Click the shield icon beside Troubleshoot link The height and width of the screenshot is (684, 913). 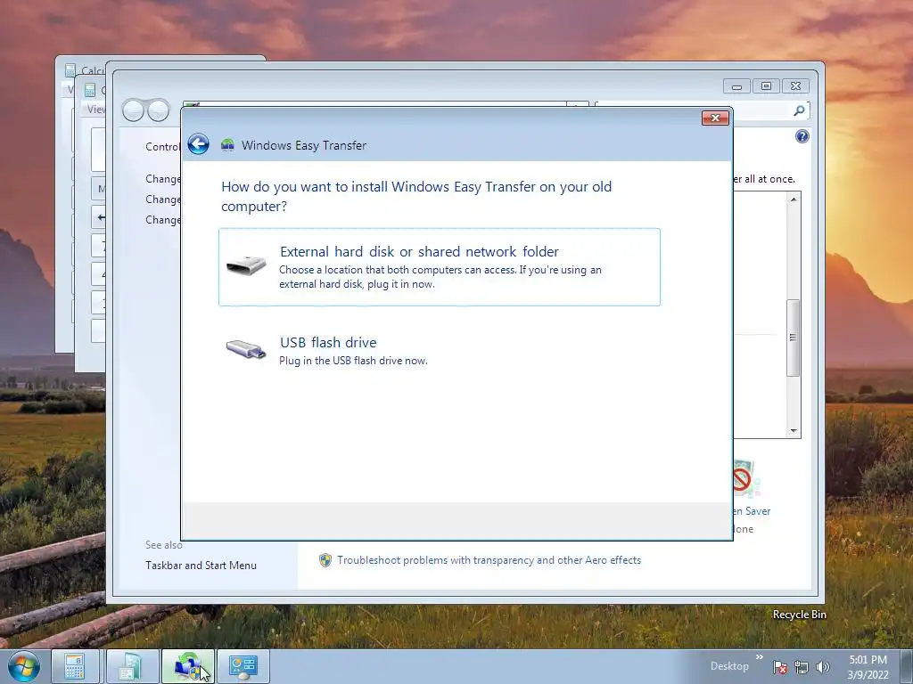[x=325, y=560]
